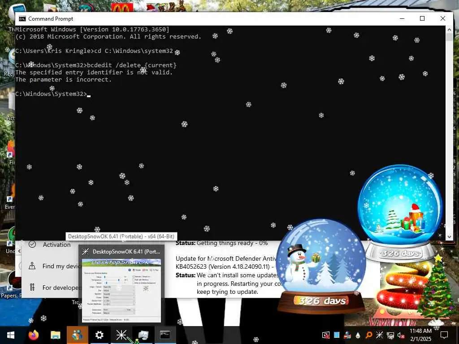Open the Action Center notification icon
This screenshot has height=344, width=459.
(x=444, y=335)
